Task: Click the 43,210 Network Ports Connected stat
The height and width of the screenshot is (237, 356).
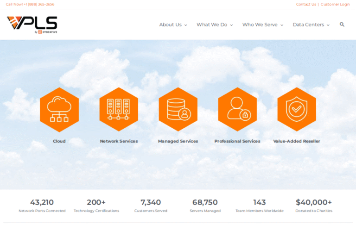Action: coord(42,206)
